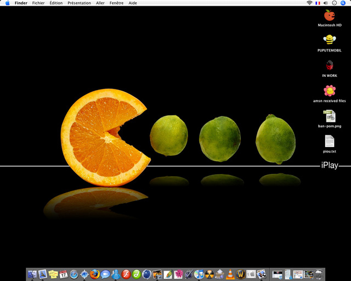Launch World of Warcraft from Dock

click(x=241, y=274)
